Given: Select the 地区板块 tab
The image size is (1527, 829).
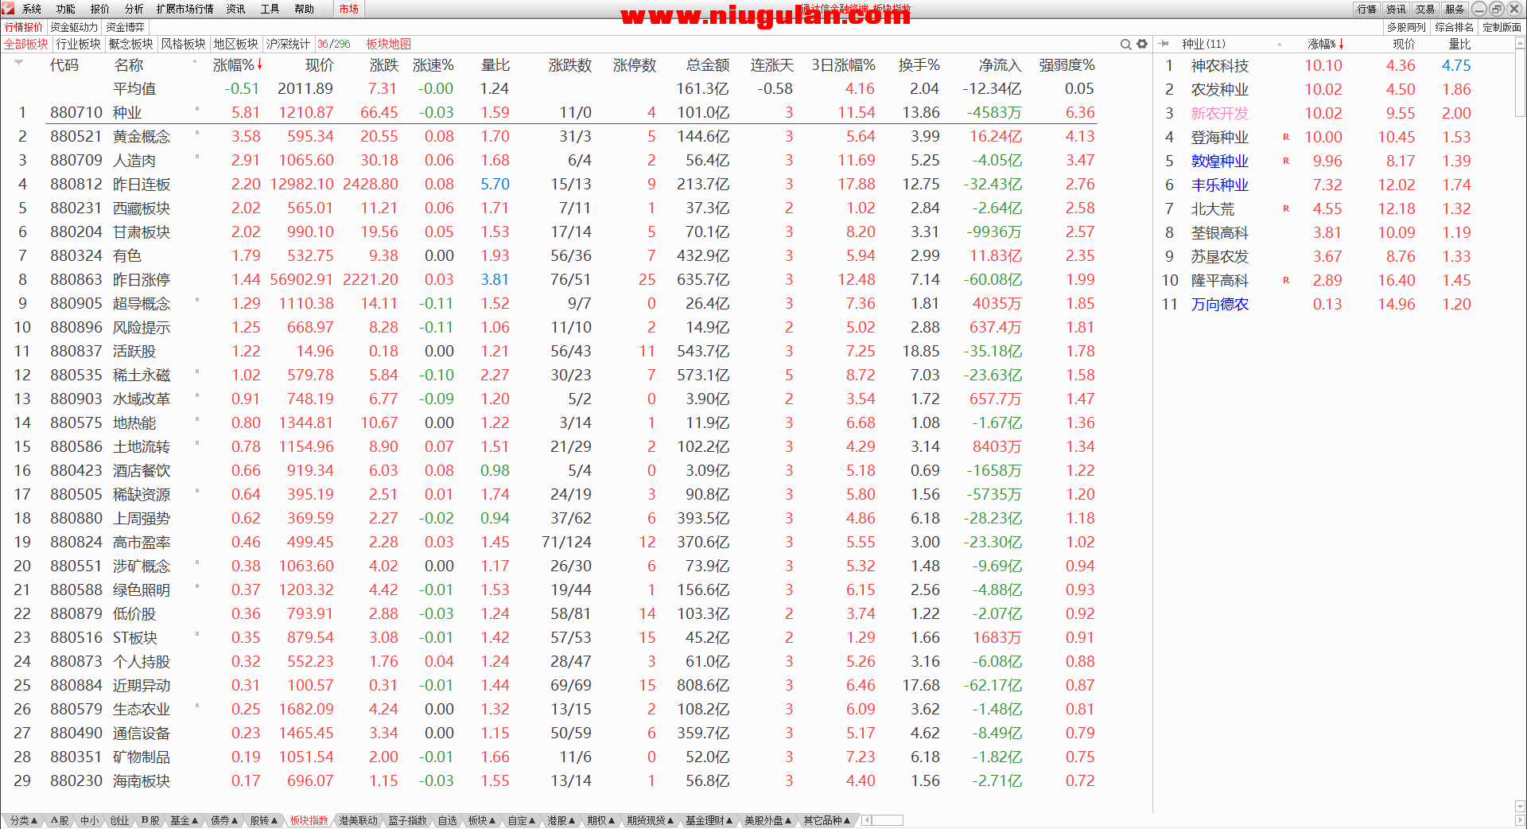Looking at the screenshot, I should (x=236, y=44).
